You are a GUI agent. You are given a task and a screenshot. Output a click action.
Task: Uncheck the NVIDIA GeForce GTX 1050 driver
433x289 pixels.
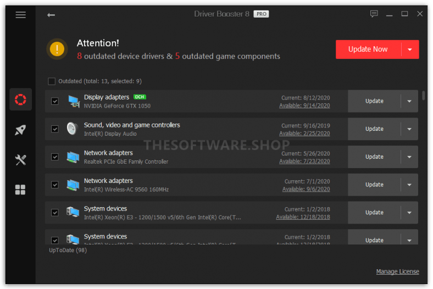tap(55, 101)
